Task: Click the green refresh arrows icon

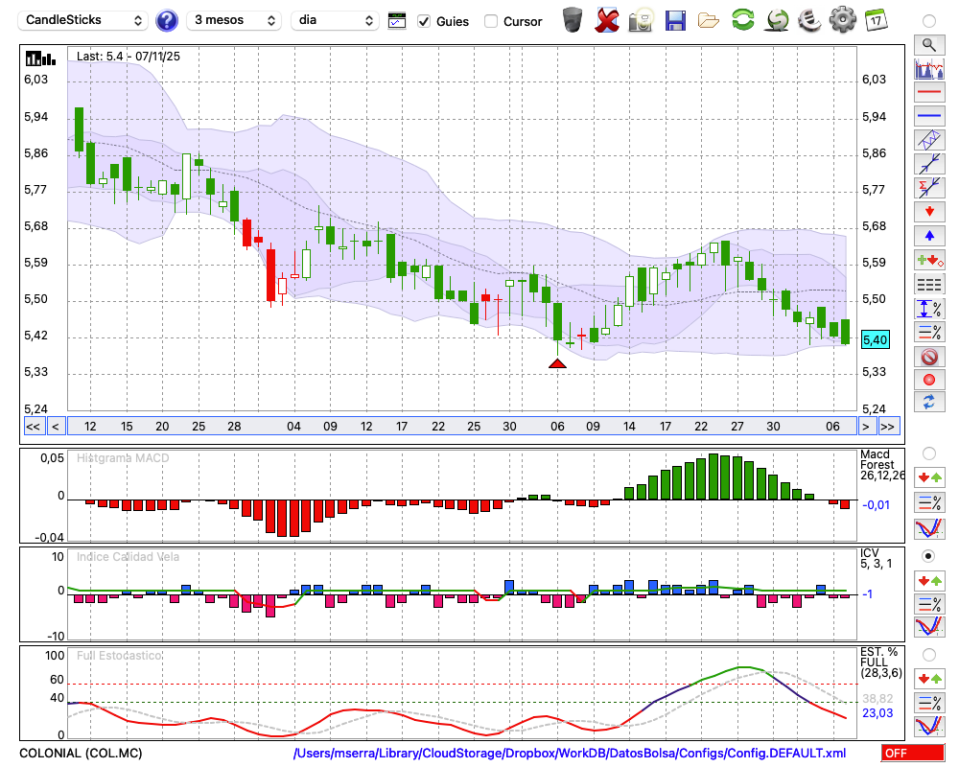Action: (x=742, y=20)
